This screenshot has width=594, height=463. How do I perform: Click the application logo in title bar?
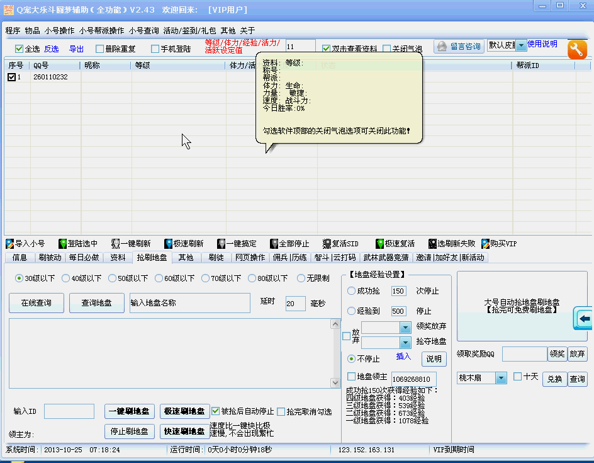click(x=9, y=10)
